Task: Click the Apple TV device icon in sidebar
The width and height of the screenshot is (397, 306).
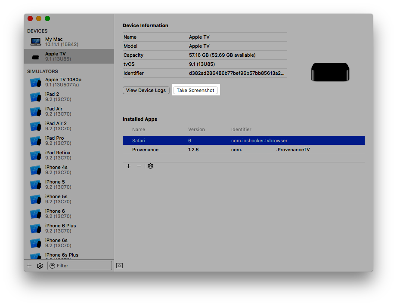Action: tap(36, 57)
